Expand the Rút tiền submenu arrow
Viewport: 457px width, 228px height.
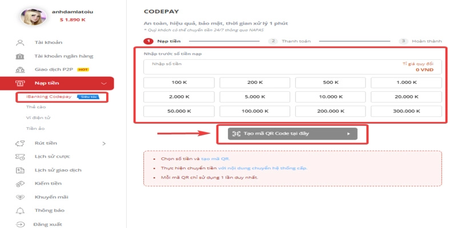click(104, 144)
